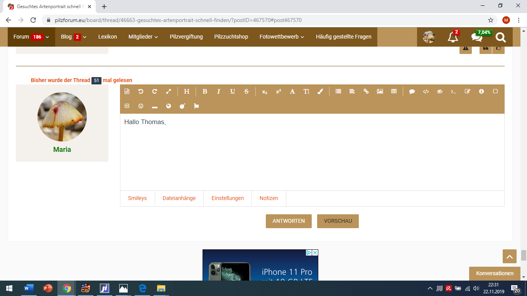Click the undo icon in editor toolbar
Viewport: 527px width, 296px height.
tap(141, 91)
